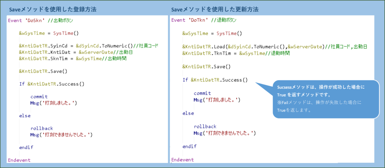The height and width of the screenshot is (168, 385).
Task: Click '&wSysTime = SysTime()' in the DoTkn event
Action: (212, 33)
